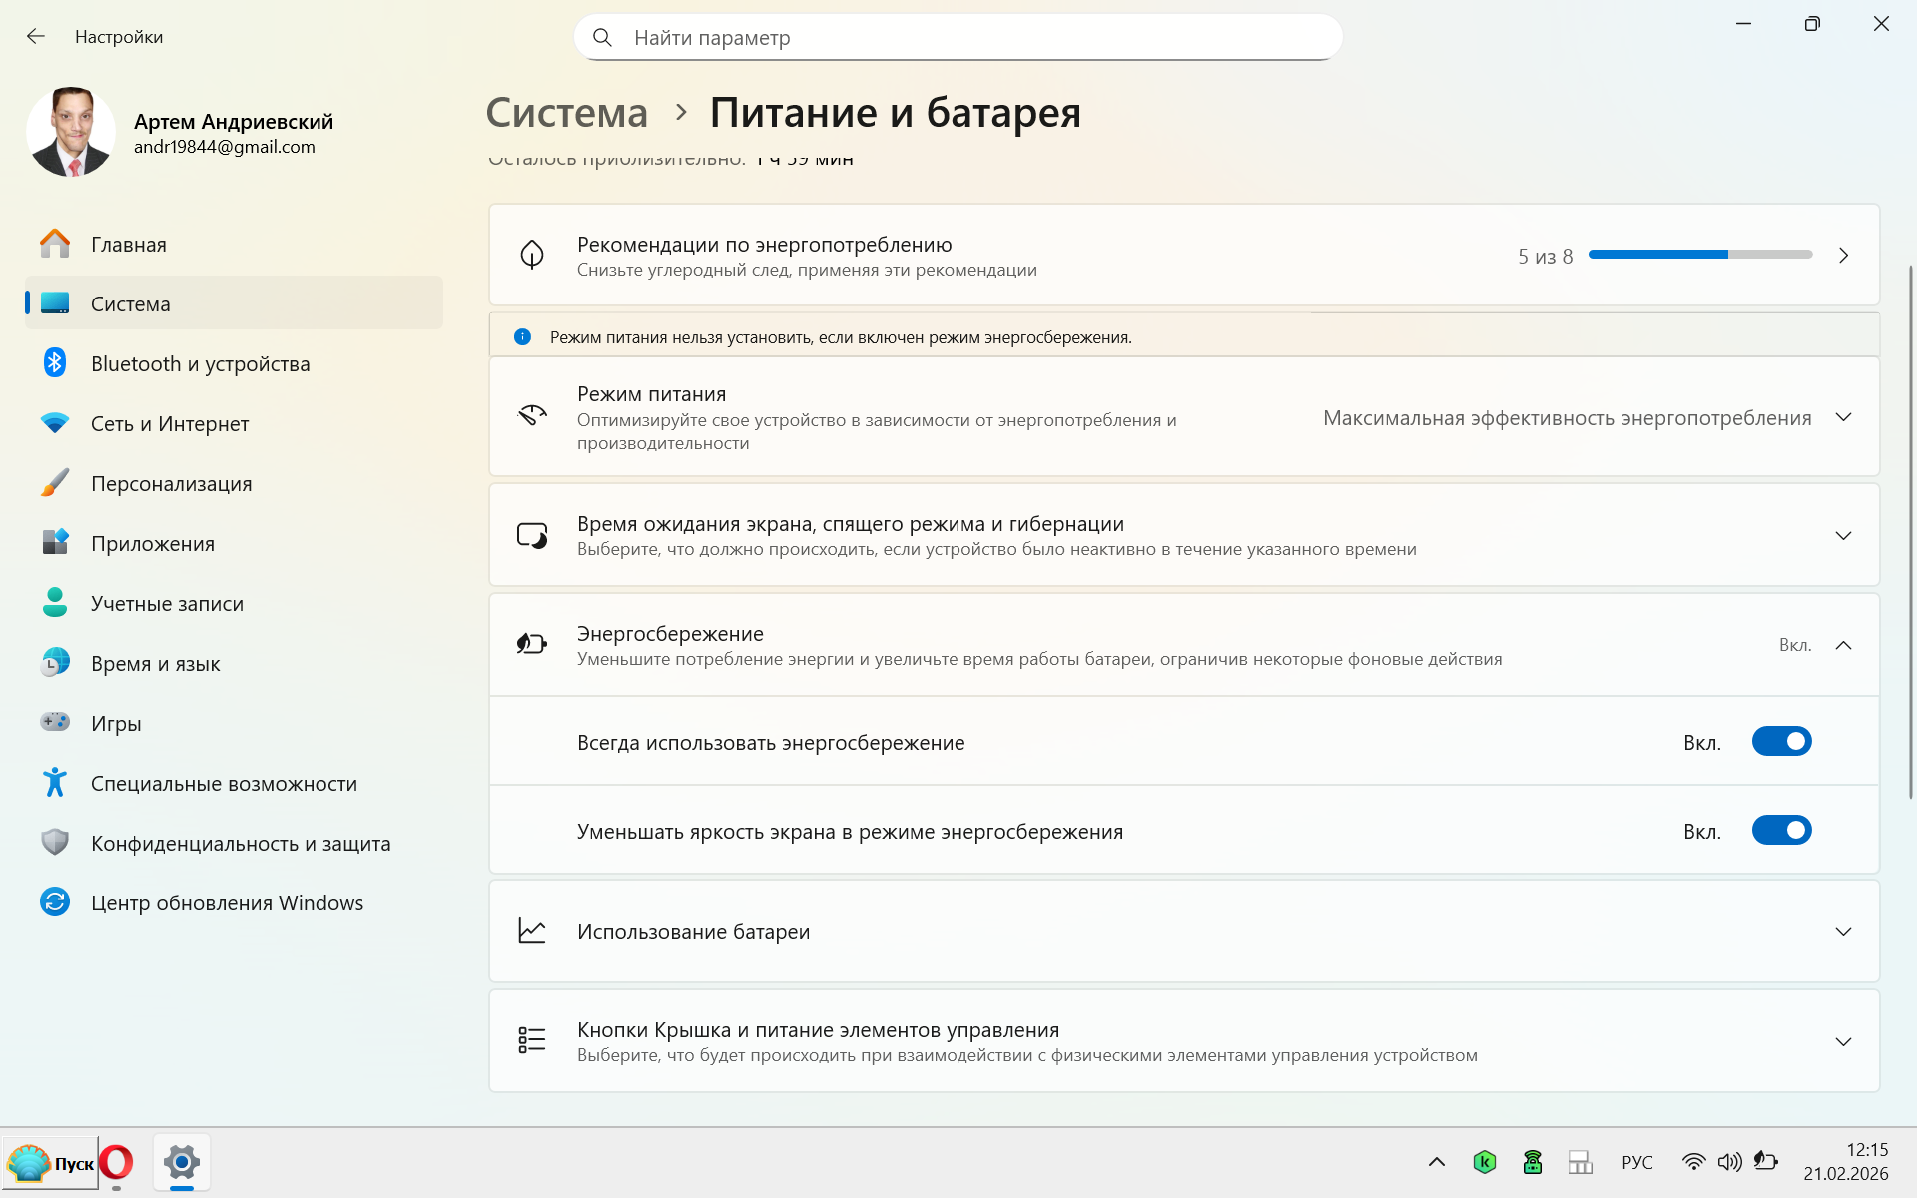1917x1198 pixels.
Task: Click the Windows Update icon in the sidebar
Action: point(55,902)
